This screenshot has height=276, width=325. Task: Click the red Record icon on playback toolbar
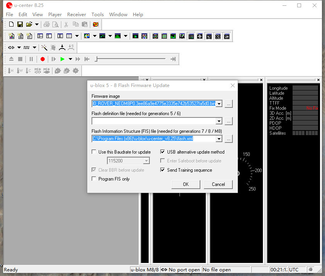[42, 59]
